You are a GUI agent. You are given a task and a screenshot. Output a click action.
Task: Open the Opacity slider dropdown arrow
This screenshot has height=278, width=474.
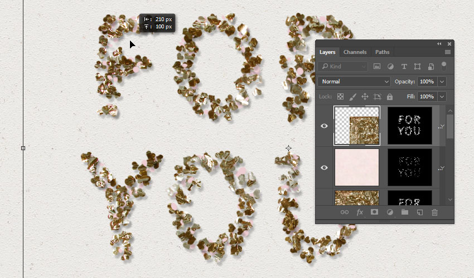[x=442, y=81]
